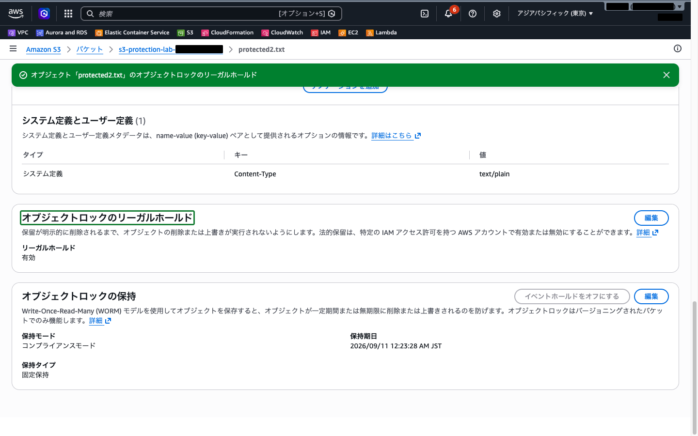Click the protected2.txt breadcrumb text
The width and height of the screenshot is (698, 436).
(261, 49)
